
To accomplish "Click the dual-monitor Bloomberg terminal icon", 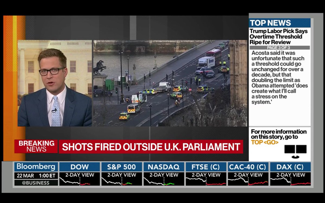I will point(295,151).
